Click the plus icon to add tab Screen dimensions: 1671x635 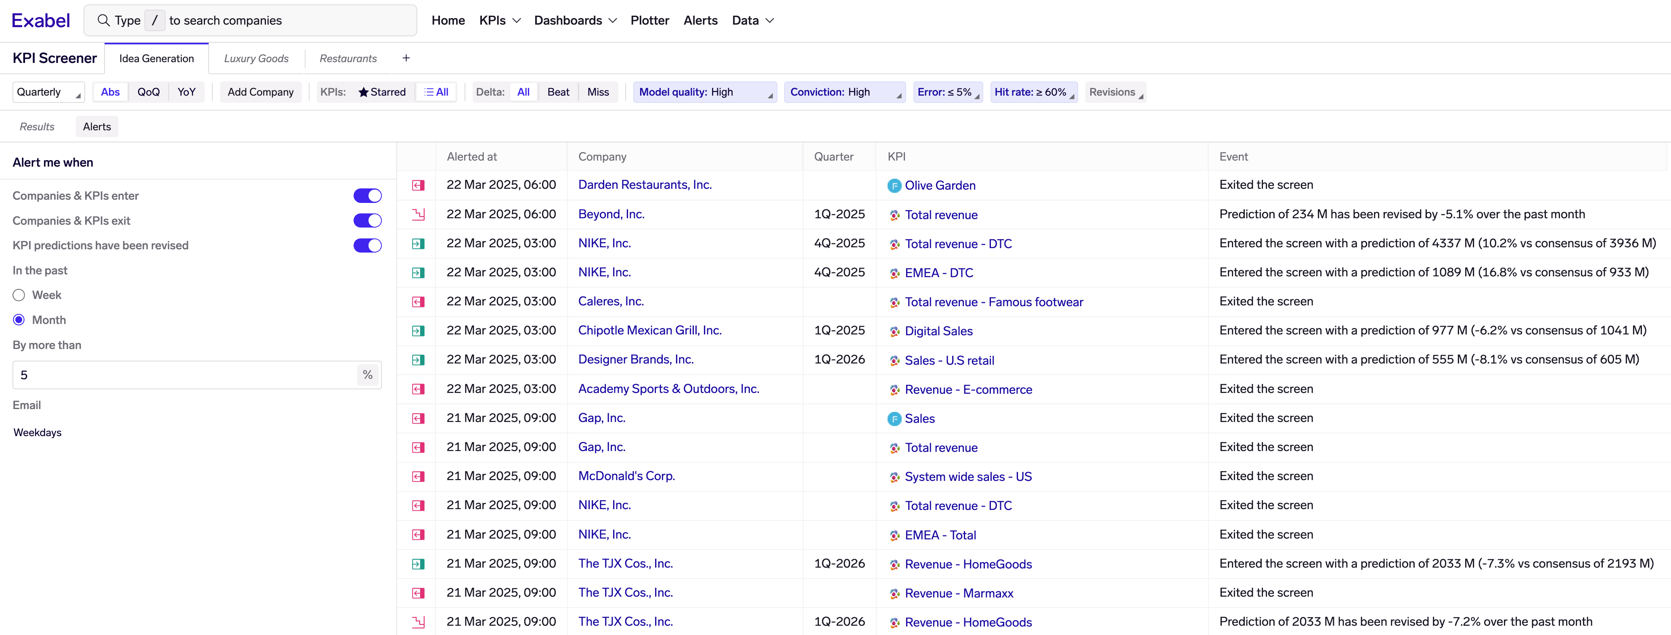pyautogui.click(x=406, y=58)
